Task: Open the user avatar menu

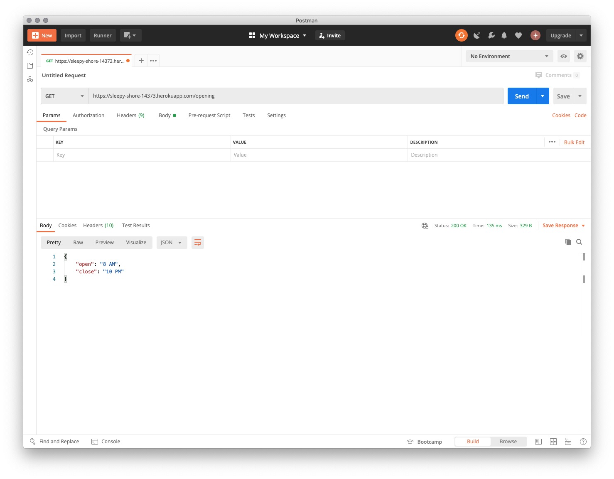Action: pyautogui.click(x=535, y=35)
